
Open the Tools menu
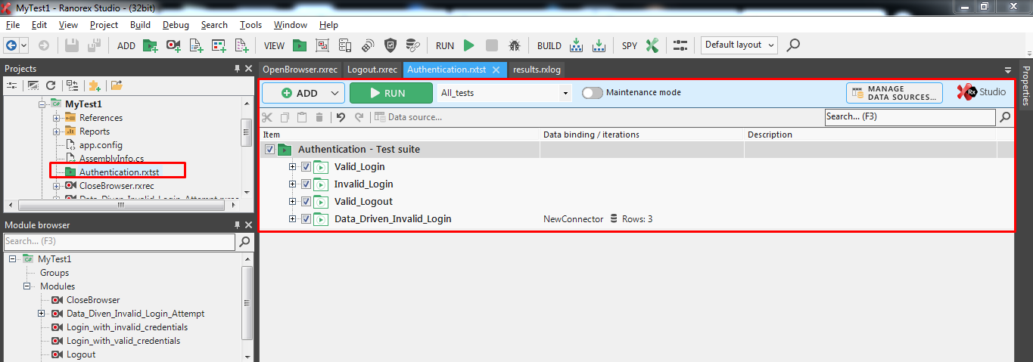[250, 25]
